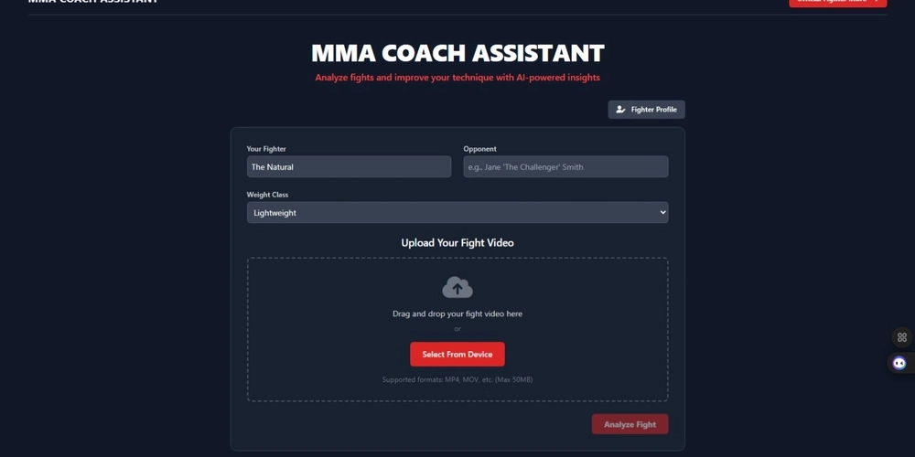Click the Your Fighter field label
The height and width of the screenshot is (457, 915).
[x=266, y=149]
